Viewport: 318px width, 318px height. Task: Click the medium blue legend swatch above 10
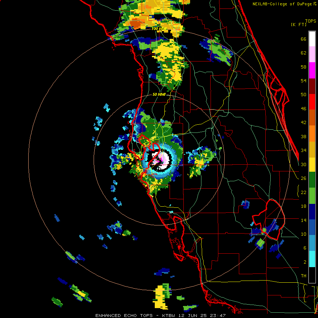coord(312,227)
